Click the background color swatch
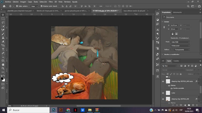 [4, 80]
